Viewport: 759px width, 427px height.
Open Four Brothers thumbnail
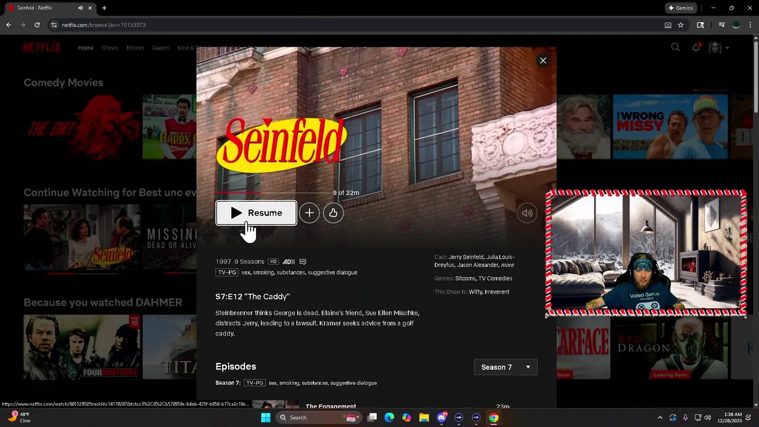[x=82, y=347]
